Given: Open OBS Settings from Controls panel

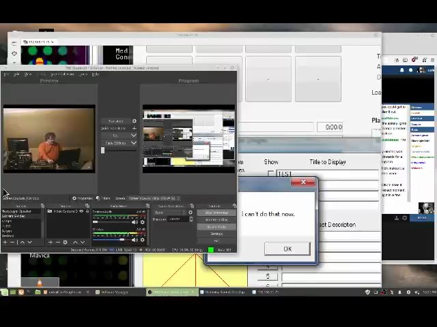Looking at the screenshot, I should [216, 234].
